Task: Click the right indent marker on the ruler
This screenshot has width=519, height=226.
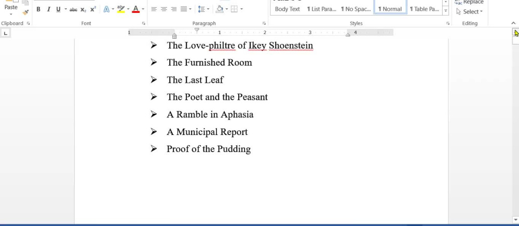Action: pyautogui.click(x=348, y=34)
